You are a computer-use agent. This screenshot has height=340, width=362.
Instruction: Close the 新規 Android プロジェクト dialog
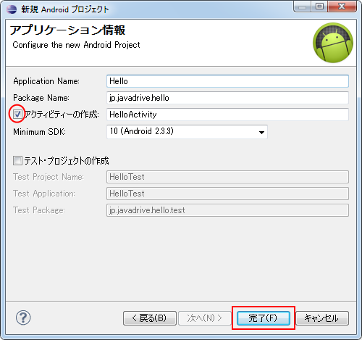[342, 6]
